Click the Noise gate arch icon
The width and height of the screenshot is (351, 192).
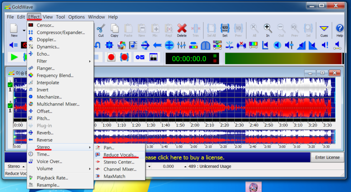[x=205, y=45]
